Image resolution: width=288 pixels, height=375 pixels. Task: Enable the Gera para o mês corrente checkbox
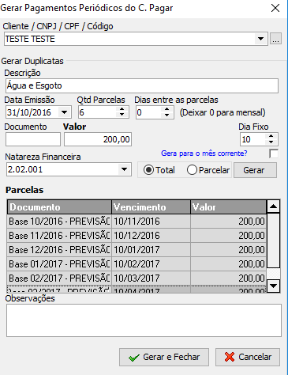(274, 153)
